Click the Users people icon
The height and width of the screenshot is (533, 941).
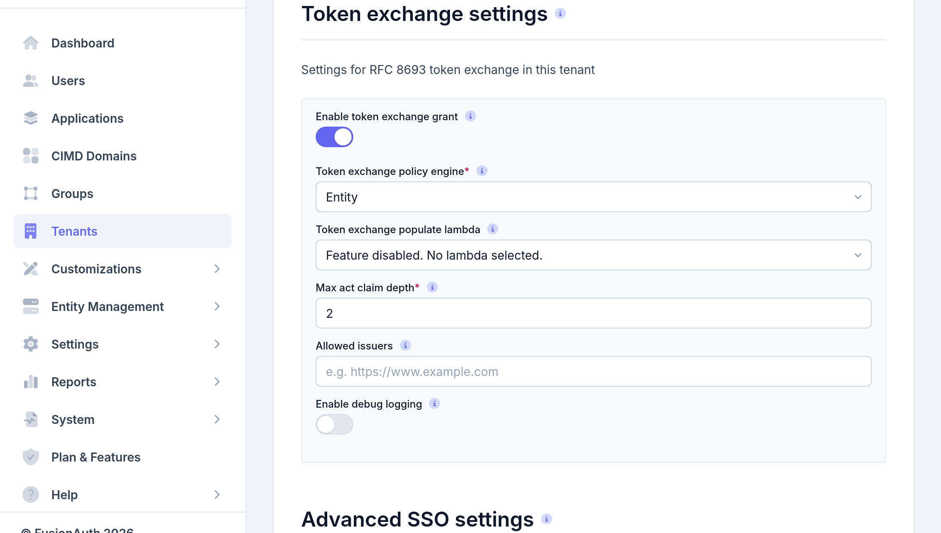point(31,81)
